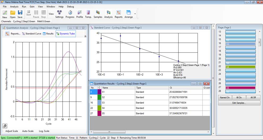Click the wrench icon below the graph
The height and width of the screenshot is (140, 263).
pyautogui.click(x=5, y=126)
